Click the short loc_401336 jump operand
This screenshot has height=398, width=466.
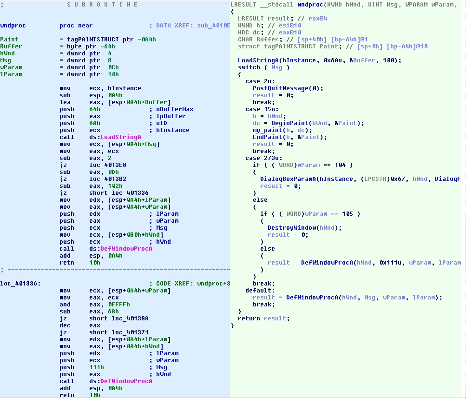pos(118,193)
